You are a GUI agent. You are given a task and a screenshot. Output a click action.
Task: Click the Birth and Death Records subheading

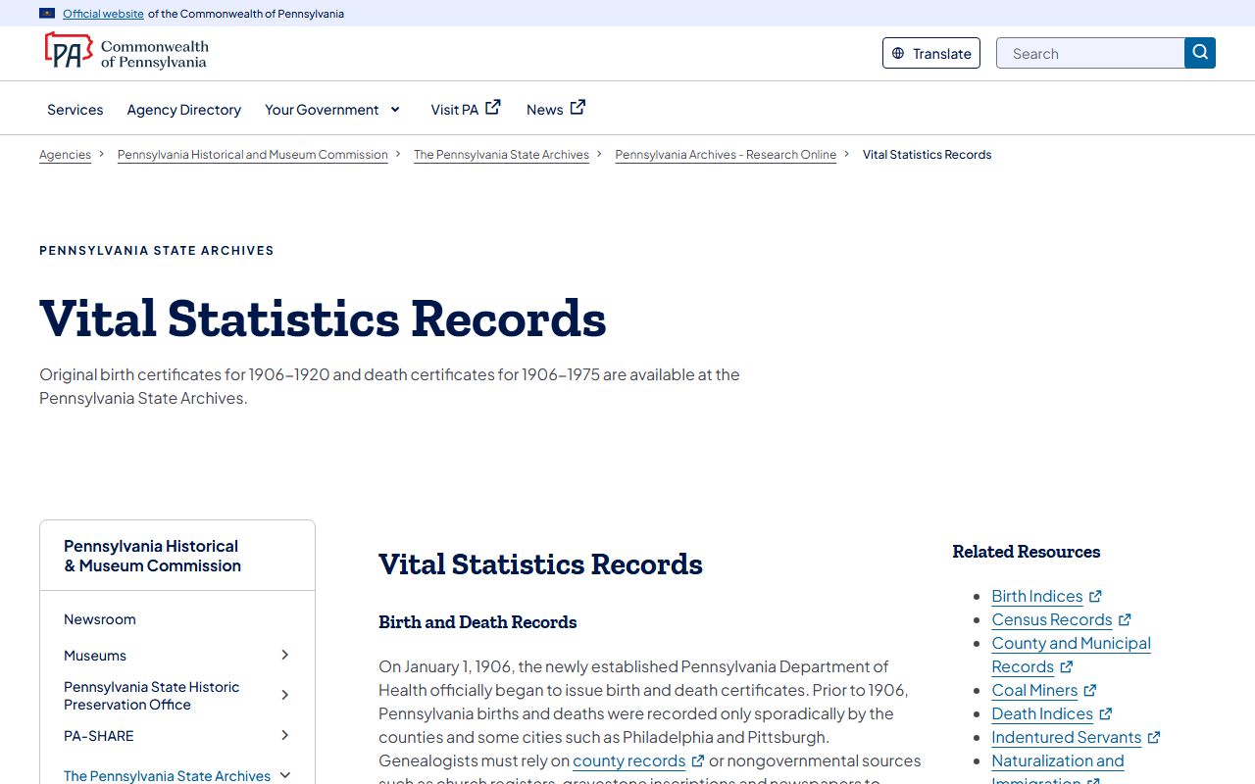[477, 622]
